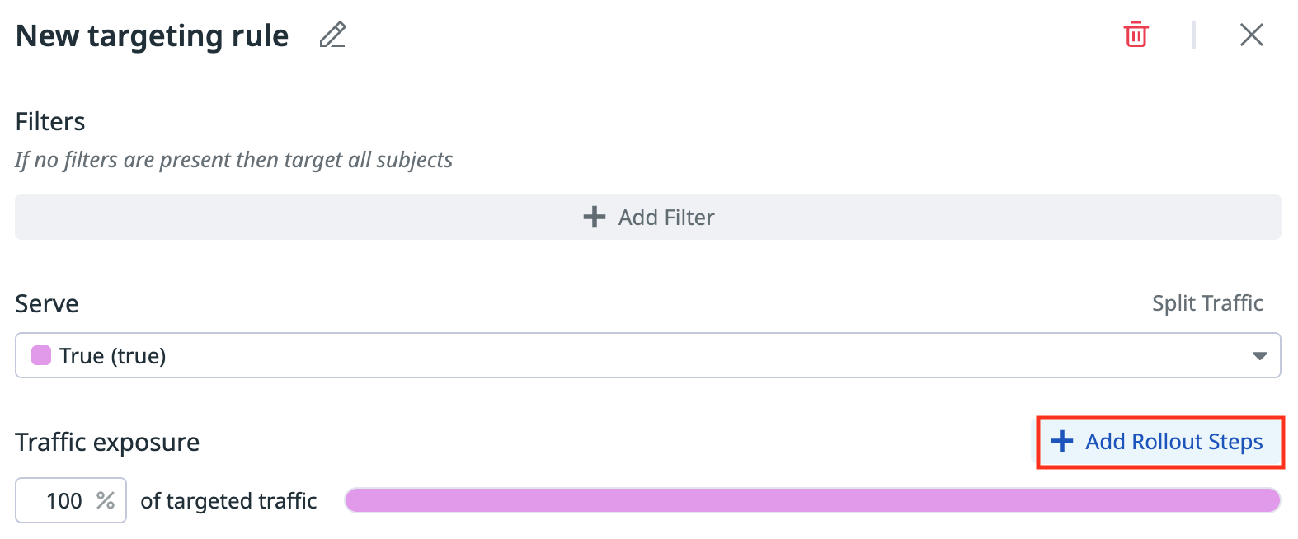Click Add Rollout Steps
1298x539 pixels.
coord(1173,442)
